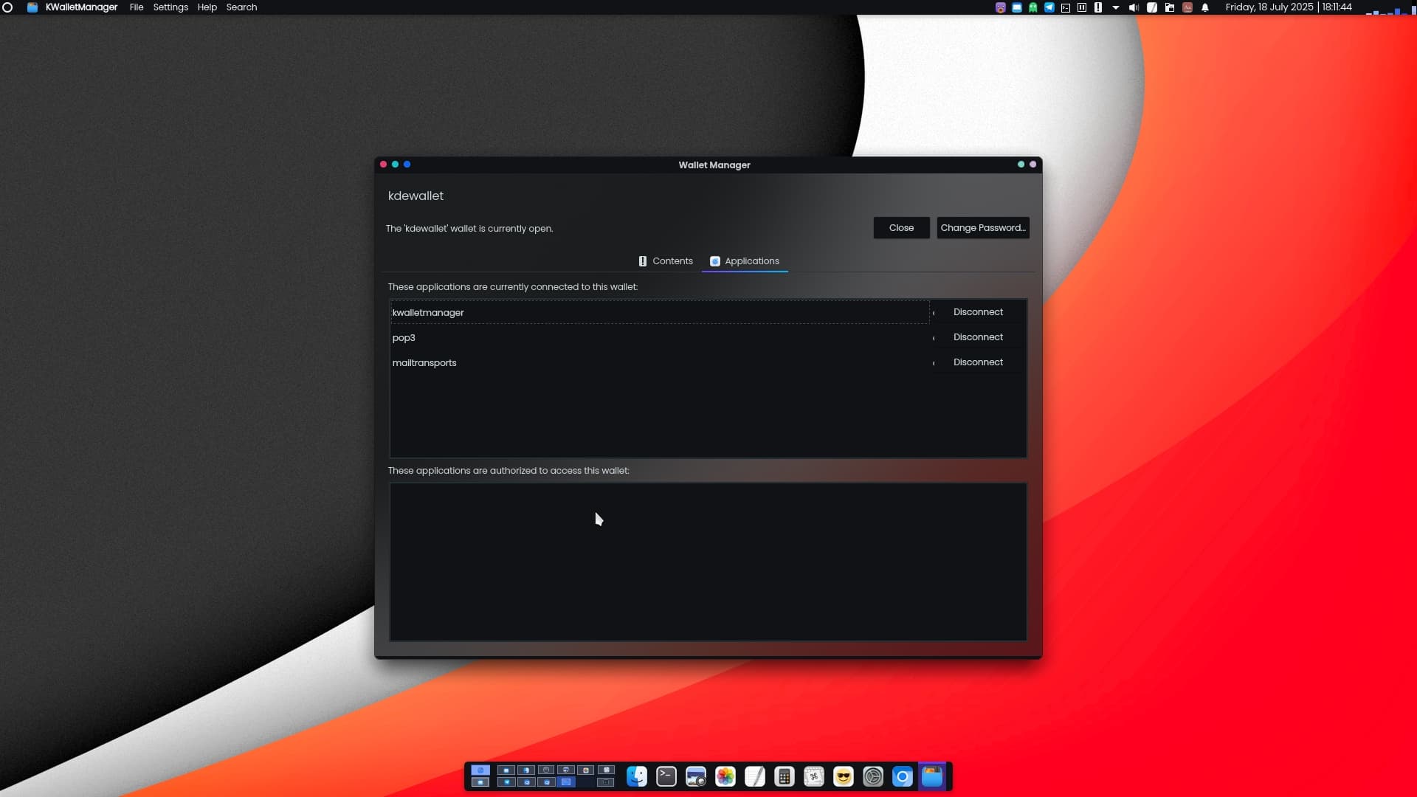Viewport: 1417px width, 797px height.
Task: Open the Finder-style file manager in dock
Action: (x=637, y=776)
